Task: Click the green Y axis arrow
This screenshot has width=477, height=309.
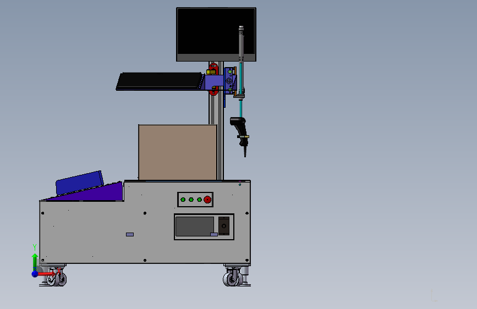Action: (35, 262)
